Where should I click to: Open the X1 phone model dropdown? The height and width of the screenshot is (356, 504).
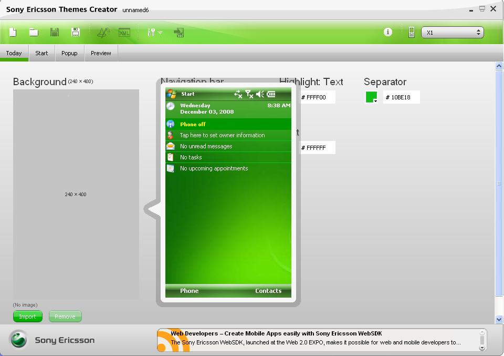coord(452,32)
